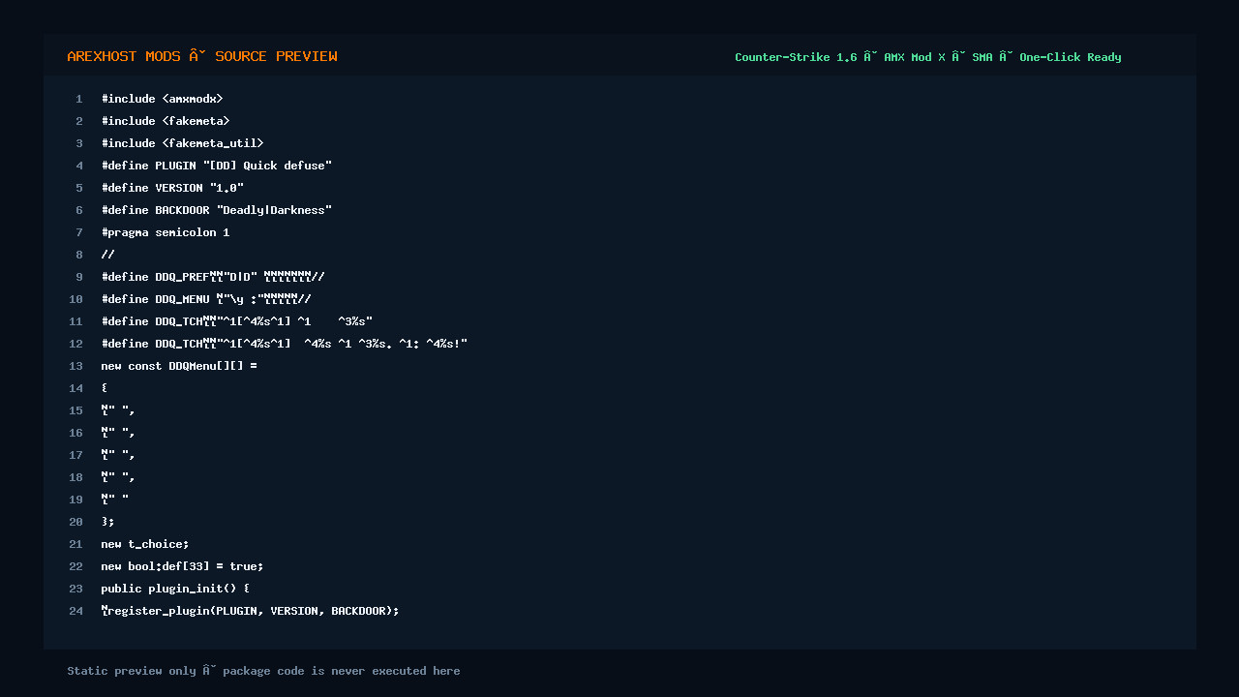The height and width of the screenshot is (697, 1239).
Task: Select code line '#include <fakemeta_util>'
Action: pos(182,143)
